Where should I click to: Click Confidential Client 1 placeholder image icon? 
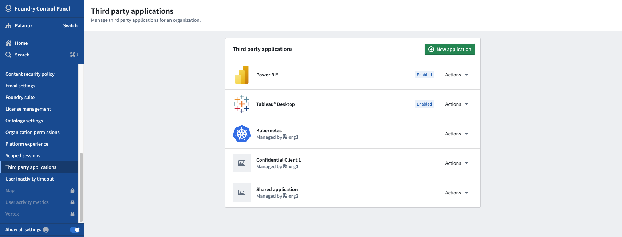click(242, 163)
